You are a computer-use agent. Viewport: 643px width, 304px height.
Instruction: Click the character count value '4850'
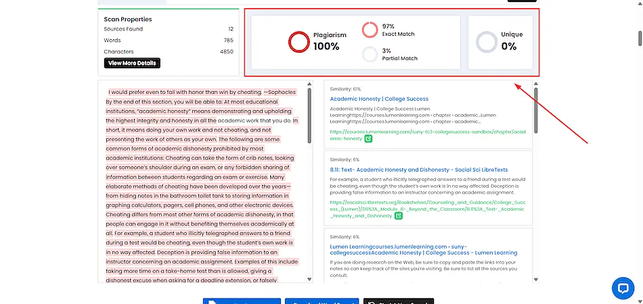pyautogui.click(x=227, y=51)
